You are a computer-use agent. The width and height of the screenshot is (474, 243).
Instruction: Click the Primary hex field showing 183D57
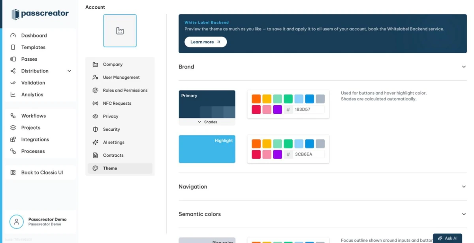[308, 109]
